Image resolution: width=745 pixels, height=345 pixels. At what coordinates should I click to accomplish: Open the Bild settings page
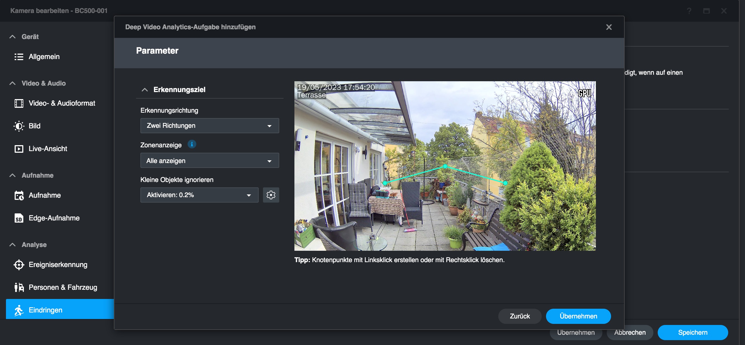click(x=34, y=126)
